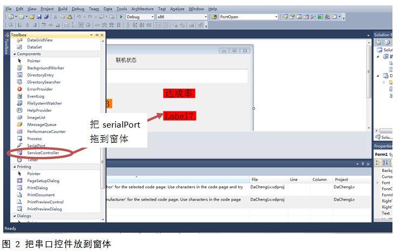Open the Tools menu

pyautogui.click(x=121, y=9)
